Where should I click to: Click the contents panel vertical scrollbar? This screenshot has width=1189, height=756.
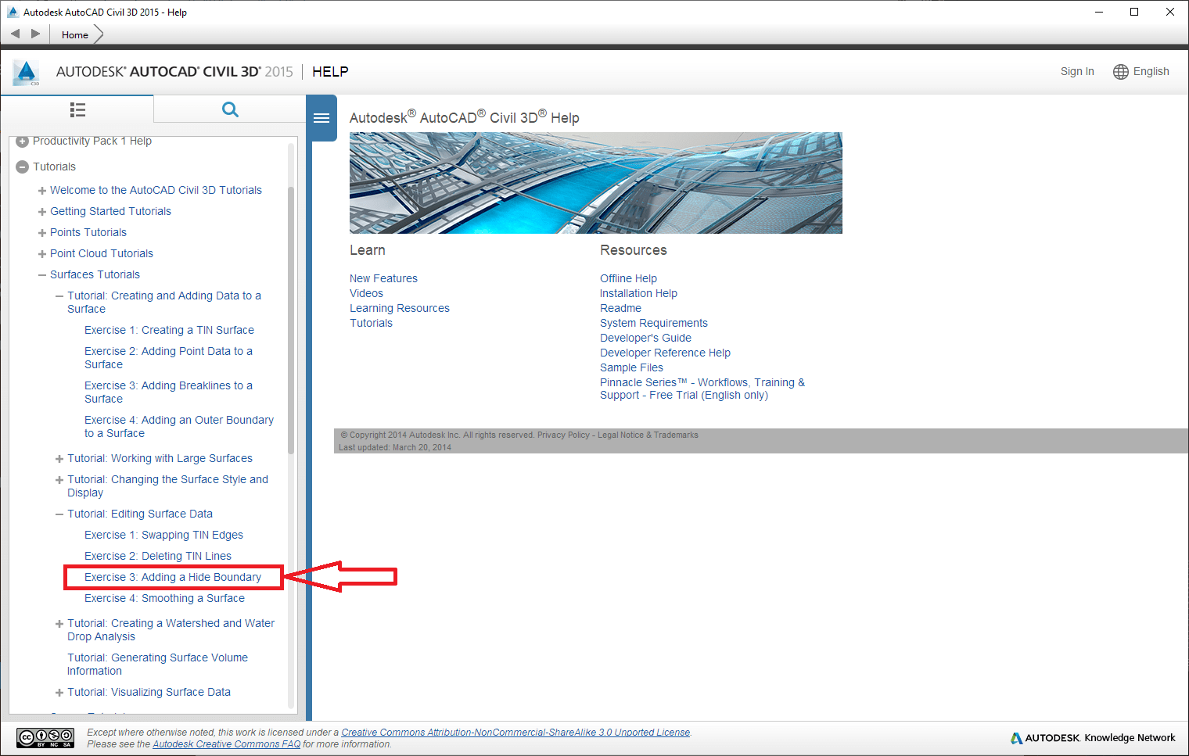pos(291,321)
